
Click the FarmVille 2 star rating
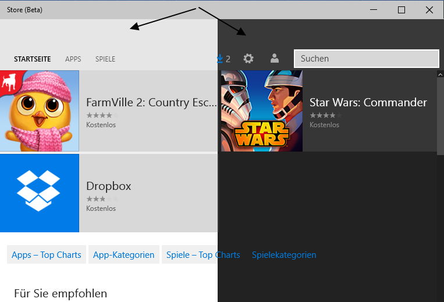pos(102,115)
